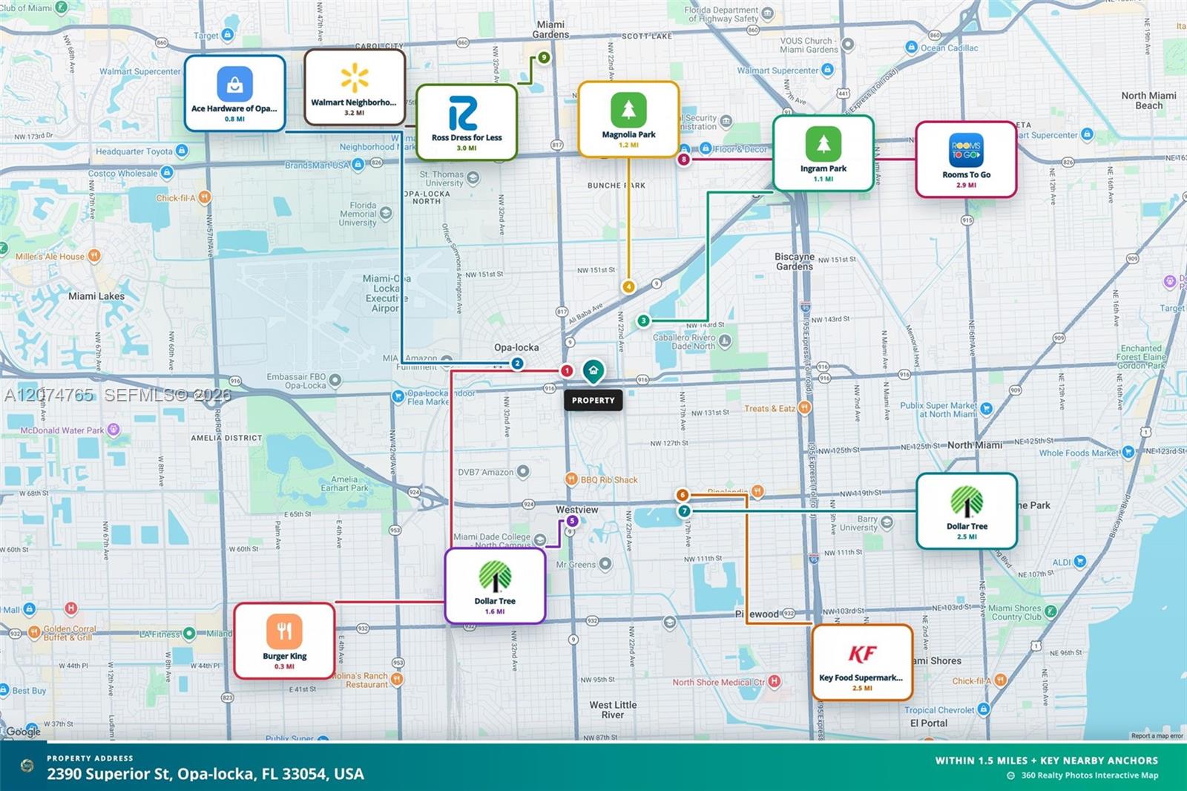Click the Molina's Ranch Restaurant pin
The height and width of the screenshot is (791, 1187).
click(398, 680)
